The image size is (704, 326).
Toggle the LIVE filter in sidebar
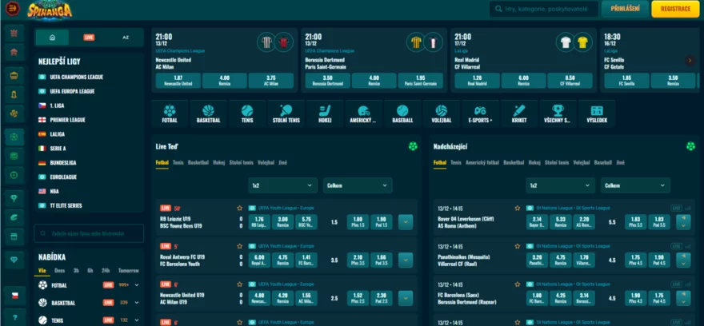pyautogui.click(x=89, y=38)
